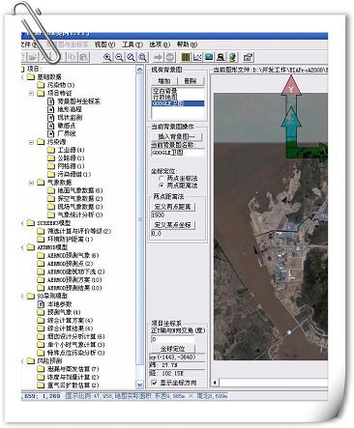Image resolution: width=354 pixels, height=428 pixels.
Task: Select 筛选计算与评价等级 (2) tree item
Action: point(79,231)
